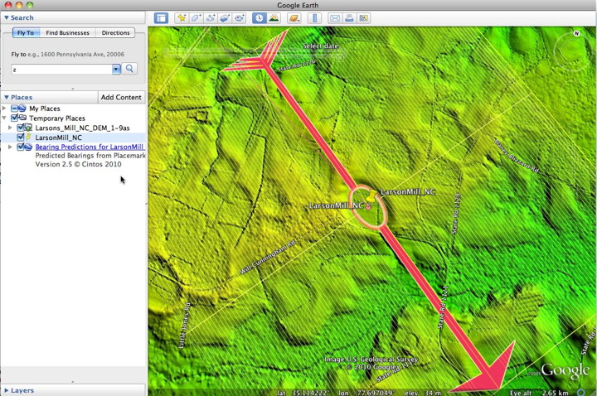The width and height of the screenshot is (597, 396).
Task: Select the Add Polygon tool
Action: tap(197, 17)
